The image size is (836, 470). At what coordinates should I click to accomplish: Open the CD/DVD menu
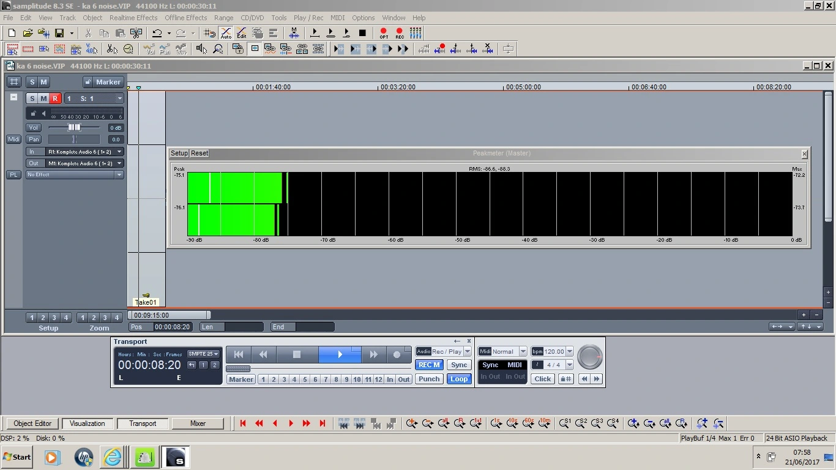[x=252, y=18]
